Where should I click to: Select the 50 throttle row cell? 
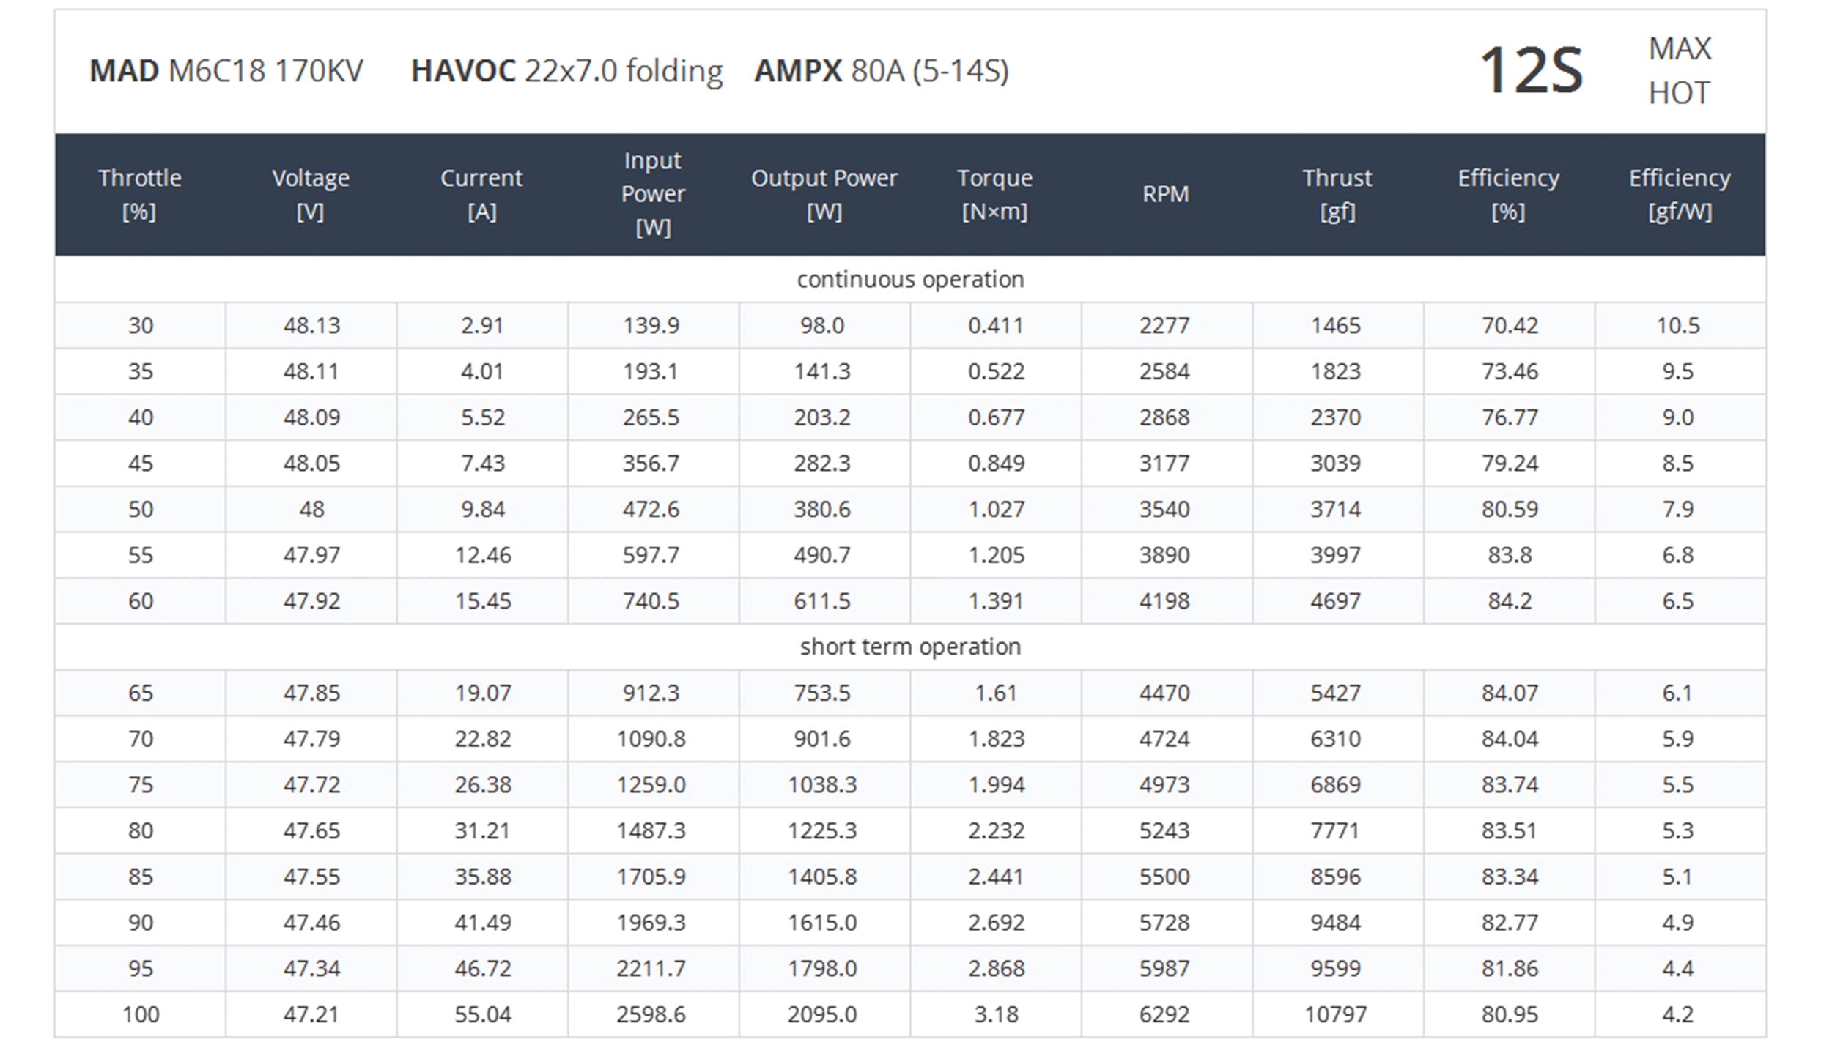pyautogui.click(x=140, y=509)
